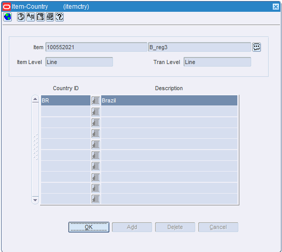Click the Delete button

(x=175, y=227)
